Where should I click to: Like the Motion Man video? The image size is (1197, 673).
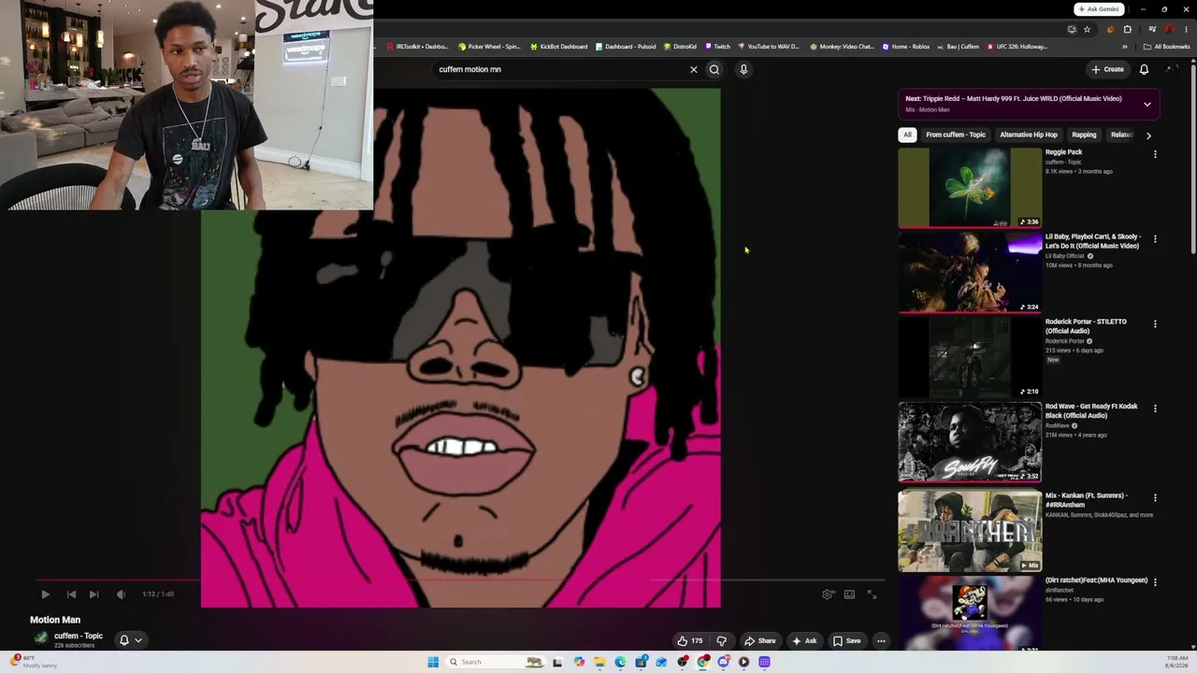[690, 640]
